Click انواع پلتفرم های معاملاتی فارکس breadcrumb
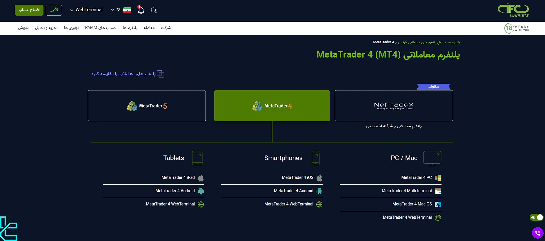This screenshot has height=241, width=545. tap(421, 42)
